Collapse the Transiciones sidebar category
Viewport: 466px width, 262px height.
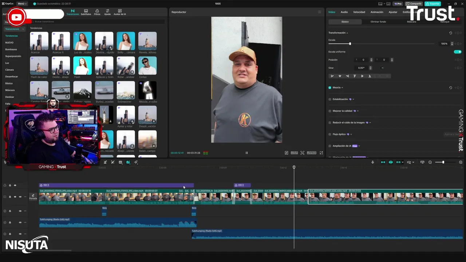[23, 29]
